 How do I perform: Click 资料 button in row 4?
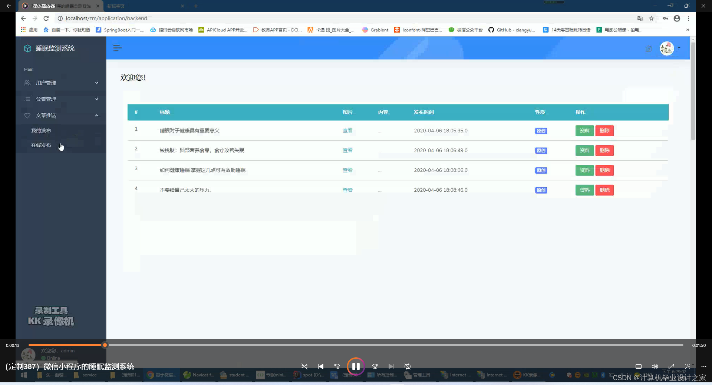point(584,190)
